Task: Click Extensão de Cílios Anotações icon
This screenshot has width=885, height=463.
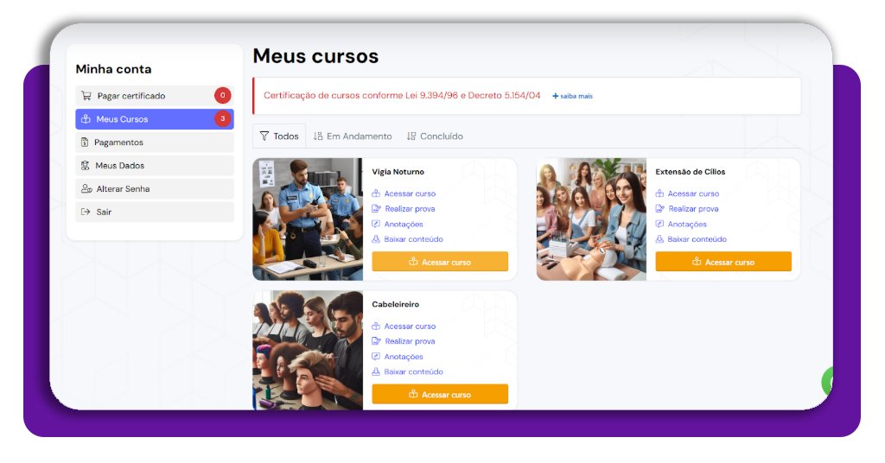Action: (x=659, y=224)
